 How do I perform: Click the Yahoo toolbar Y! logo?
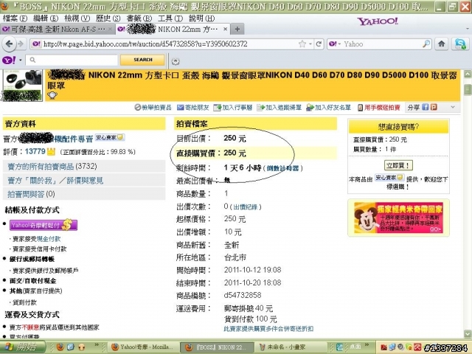[9, 60]
